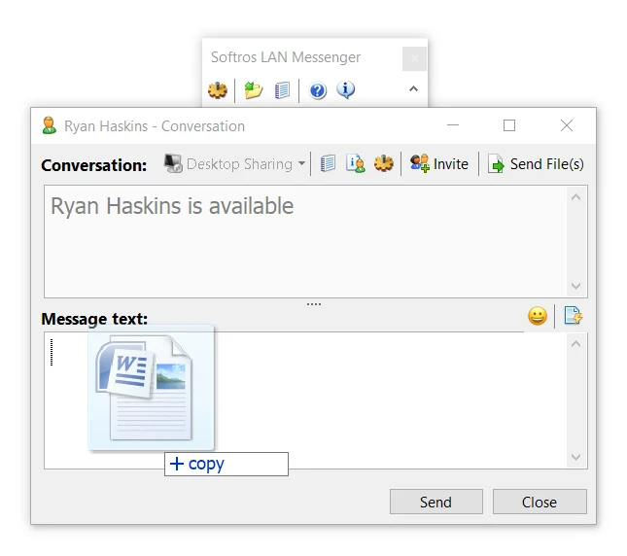Click the blue info About icon
Viewport: 627px width, 556px height.
click(345, 90)
